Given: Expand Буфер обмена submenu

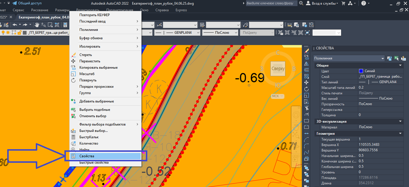Looking at the screenshot, I should point(106,38).
